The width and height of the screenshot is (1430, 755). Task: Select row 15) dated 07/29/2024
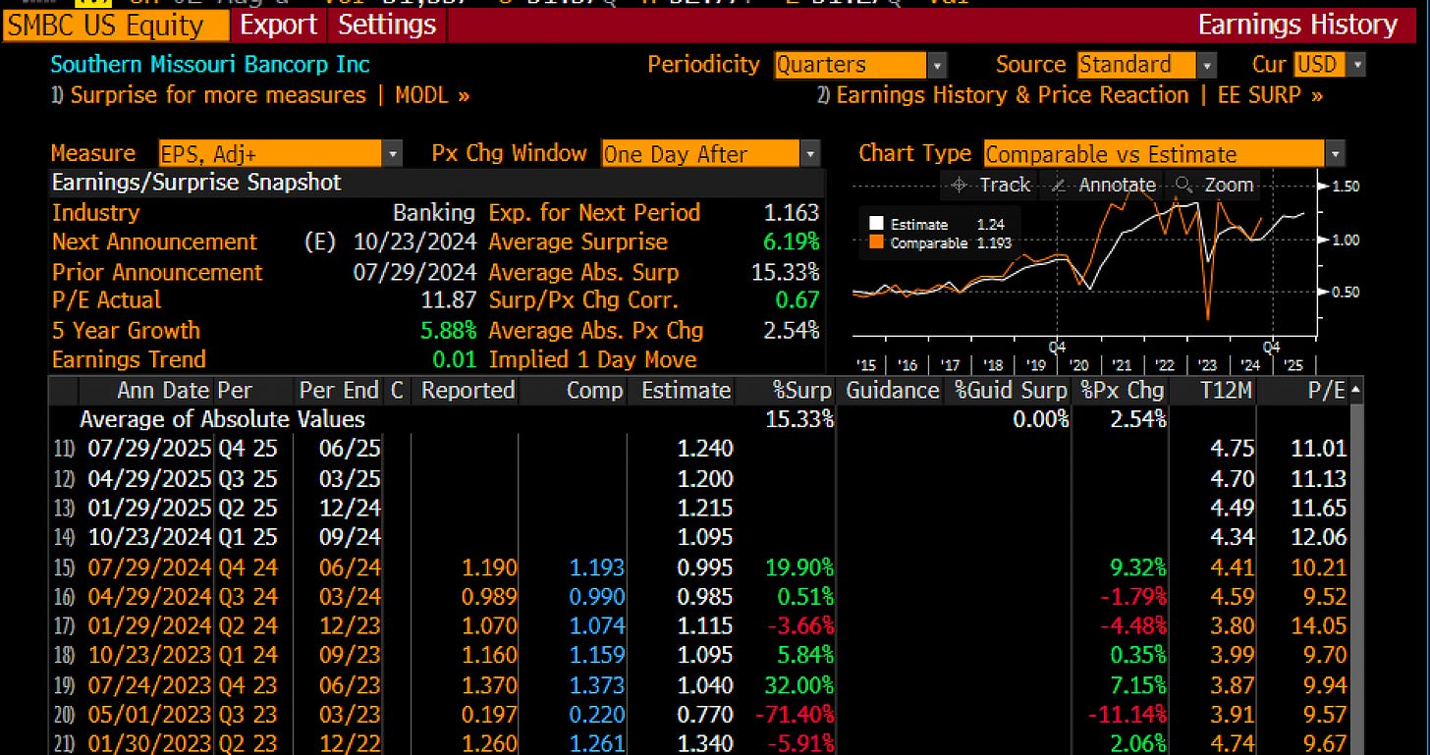(699, 566)
